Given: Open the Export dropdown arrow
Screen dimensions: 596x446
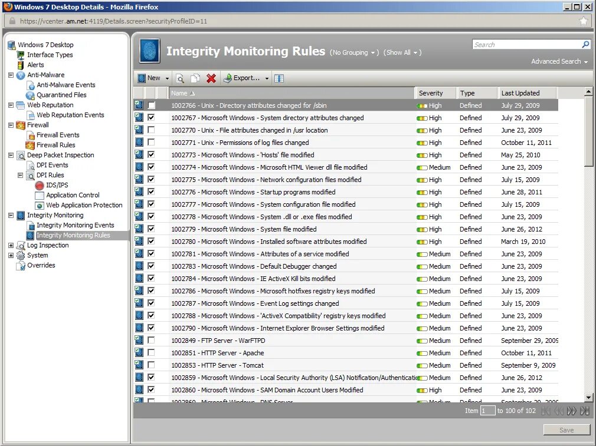Looking at the screenshot, I should click(267, 78).
